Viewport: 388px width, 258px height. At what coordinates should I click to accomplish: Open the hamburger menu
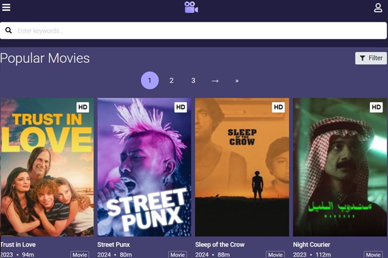coord(6,7)
